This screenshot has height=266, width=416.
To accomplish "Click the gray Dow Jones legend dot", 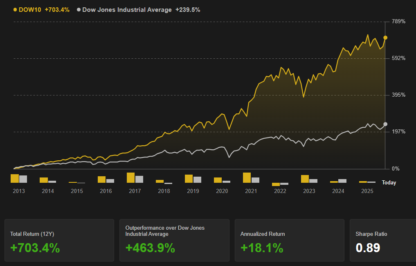I will 79,10.
